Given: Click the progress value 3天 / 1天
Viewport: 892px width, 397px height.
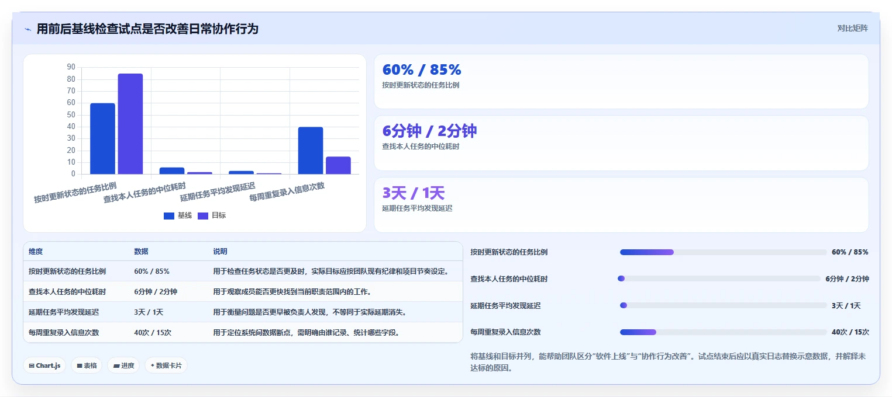Looking at the screenshot, I should click(846, 305).
